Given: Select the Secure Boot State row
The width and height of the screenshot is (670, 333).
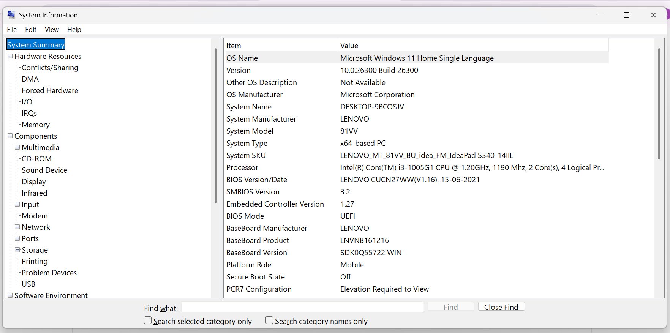Looking at the screenshot, I should click(417, 277).
